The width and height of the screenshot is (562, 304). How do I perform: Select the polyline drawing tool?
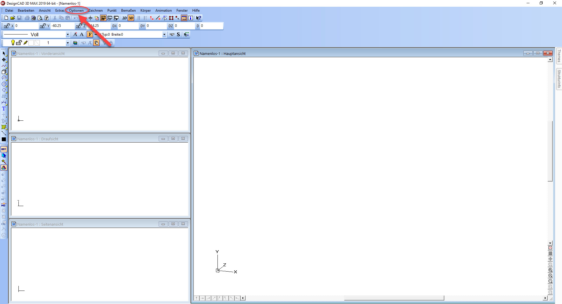tap(4, 66)
